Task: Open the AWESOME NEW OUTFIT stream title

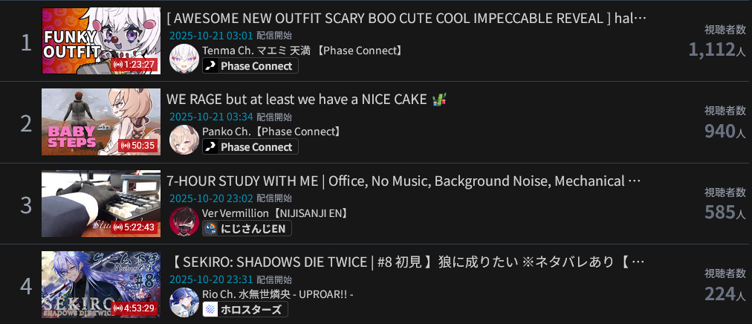Action: pos(406,19)
